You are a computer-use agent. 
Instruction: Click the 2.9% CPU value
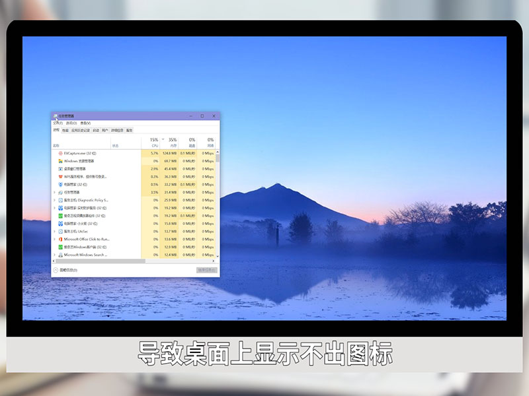click(155, 169)
